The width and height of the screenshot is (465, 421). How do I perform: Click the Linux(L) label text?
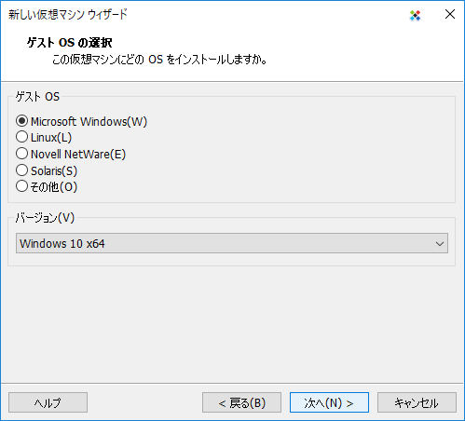pos(51,138)
